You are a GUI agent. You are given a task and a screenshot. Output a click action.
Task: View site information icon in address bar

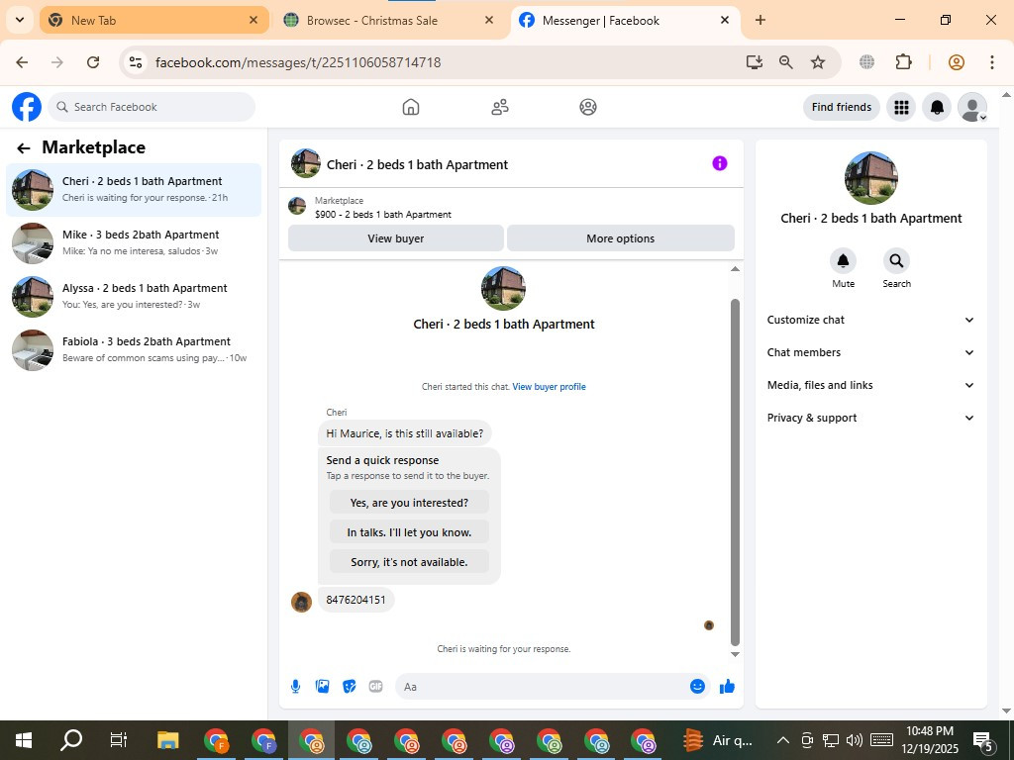click(135, 62)
